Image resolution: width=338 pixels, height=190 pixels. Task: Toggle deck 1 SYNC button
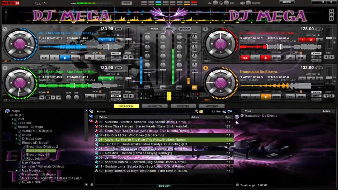click(76, 58)
